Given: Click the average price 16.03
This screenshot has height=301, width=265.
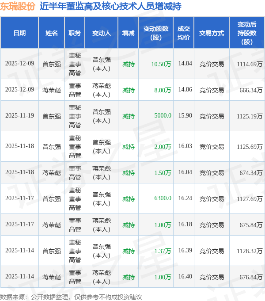Looking at the screenshot, I should 185,146.
